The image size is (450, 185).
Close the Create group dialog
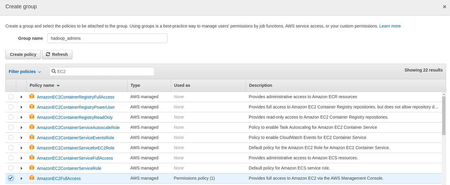444,7
